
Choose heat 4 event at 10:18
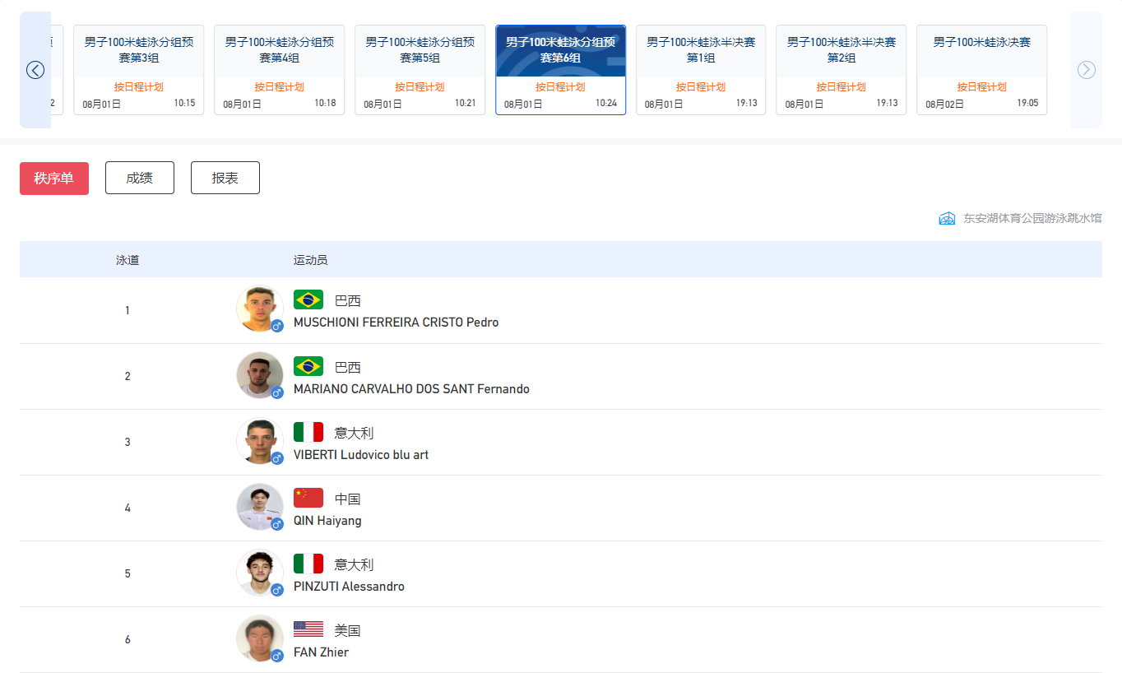[279, 69]
